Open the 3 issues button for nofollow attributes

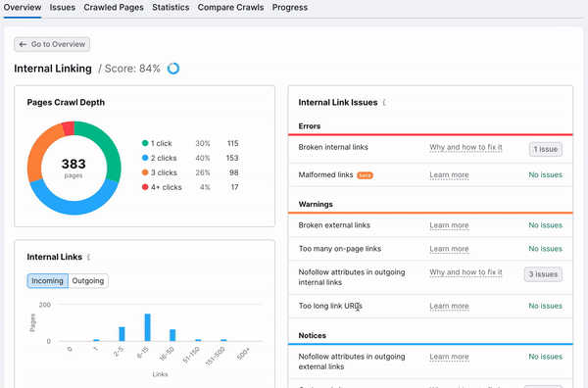coord(543,274)
